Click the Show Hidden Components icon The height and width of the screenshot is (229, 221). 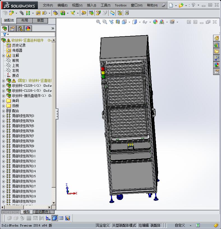[x=55, y=13]
